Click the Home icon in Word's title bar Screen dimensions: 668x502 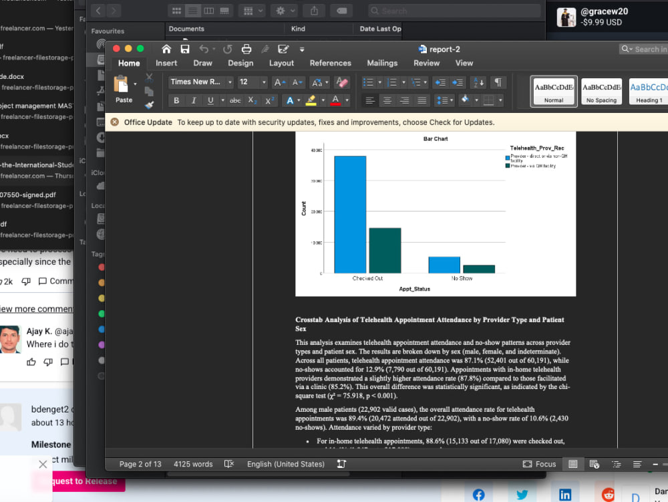tap(166, 49)
